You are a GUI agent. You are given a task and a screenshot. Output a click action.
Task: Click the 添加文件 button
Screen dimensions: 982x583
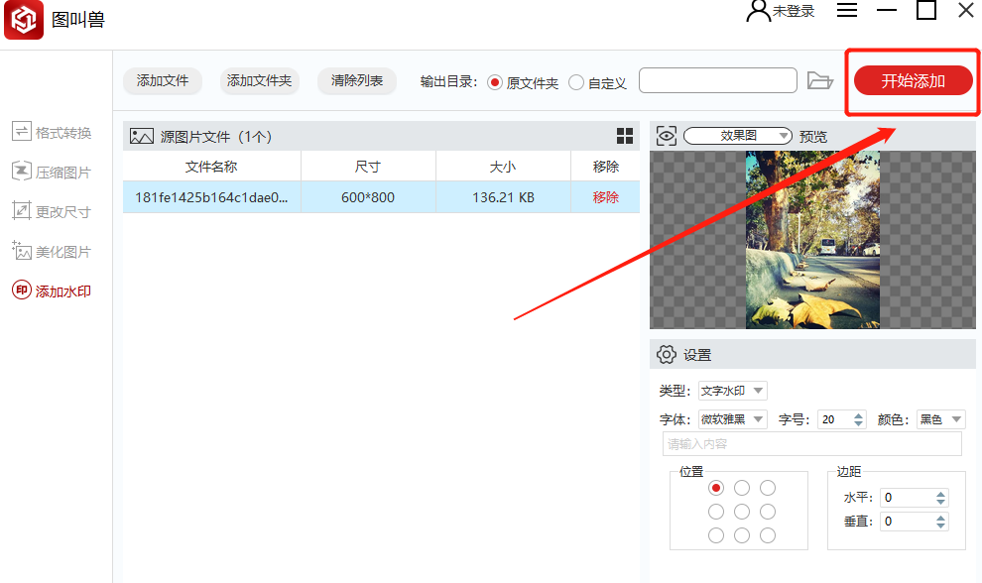click(163, 80)
